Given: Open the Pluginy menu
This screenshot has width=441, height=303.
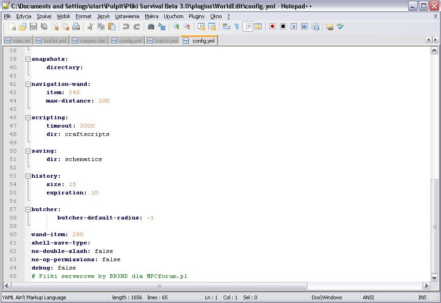Looking at the screenshot, I should (x=197, y=16).
